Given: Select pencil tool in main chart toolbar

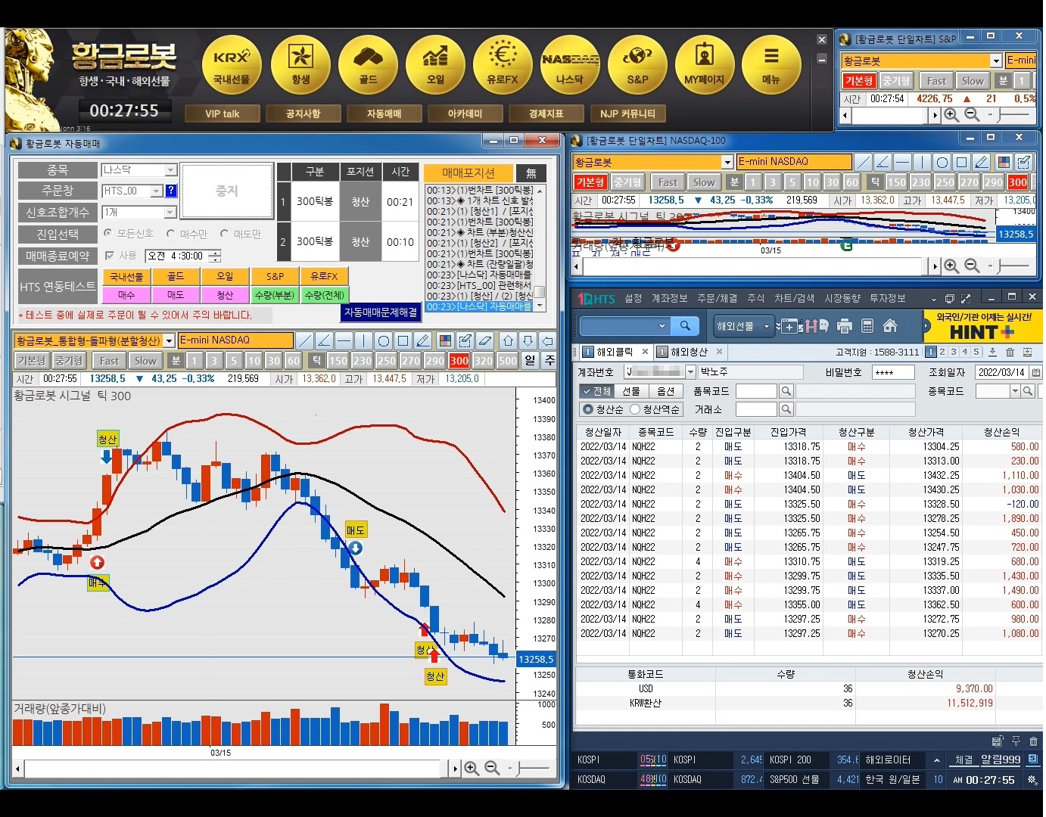Looking at the screenshot, I should 423,340.
